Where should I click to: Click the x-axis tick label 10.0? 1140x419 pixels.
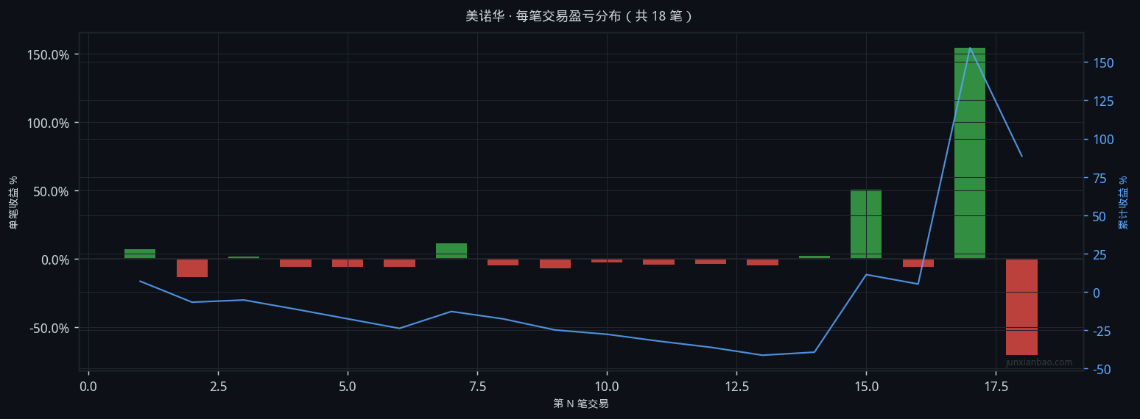607,386
